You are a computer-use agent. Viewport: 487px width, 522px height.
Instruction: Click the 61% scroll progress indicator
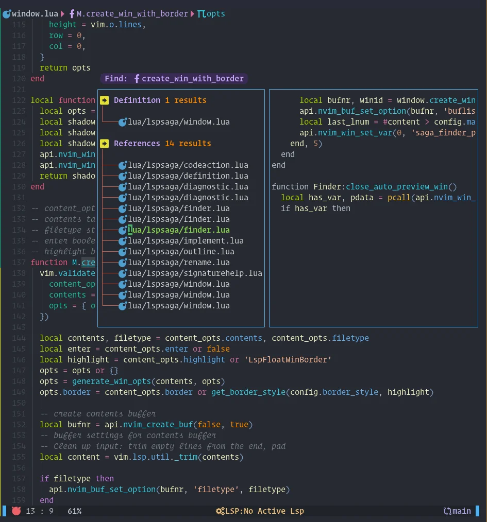point(74,511)
